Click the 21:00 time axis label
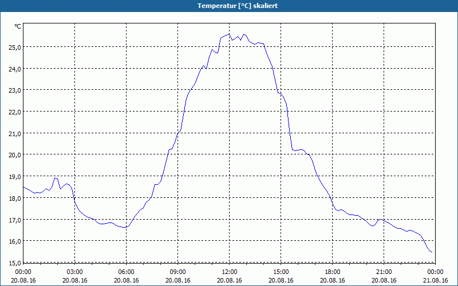Viewport: 458px width, 286px height. pyautogui.click(x=384, y=272)
